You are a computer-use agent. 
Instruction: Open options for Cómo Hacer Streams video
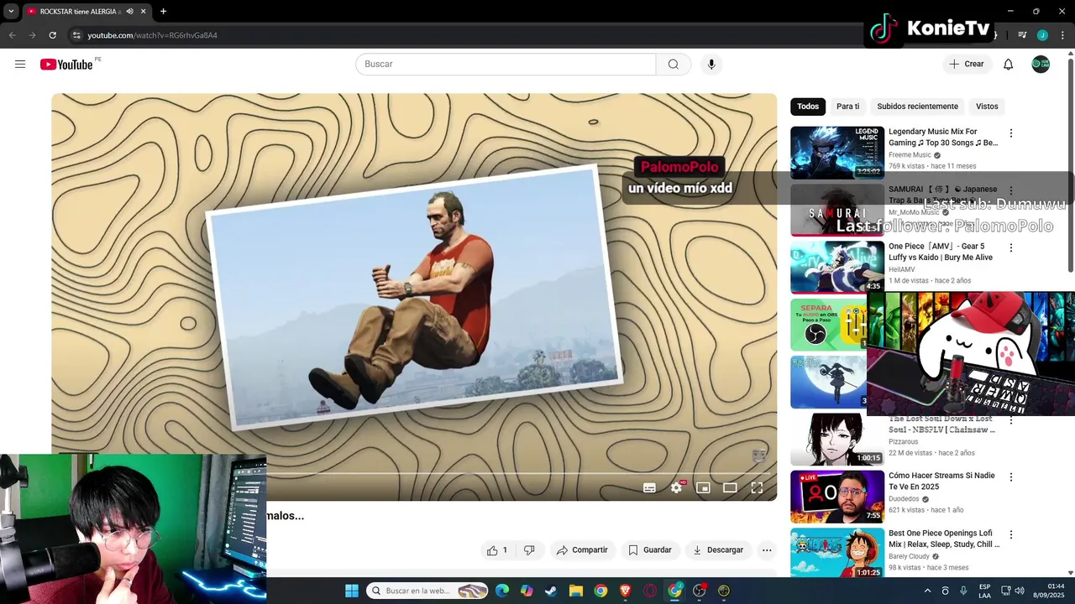tap(1011, 477)
